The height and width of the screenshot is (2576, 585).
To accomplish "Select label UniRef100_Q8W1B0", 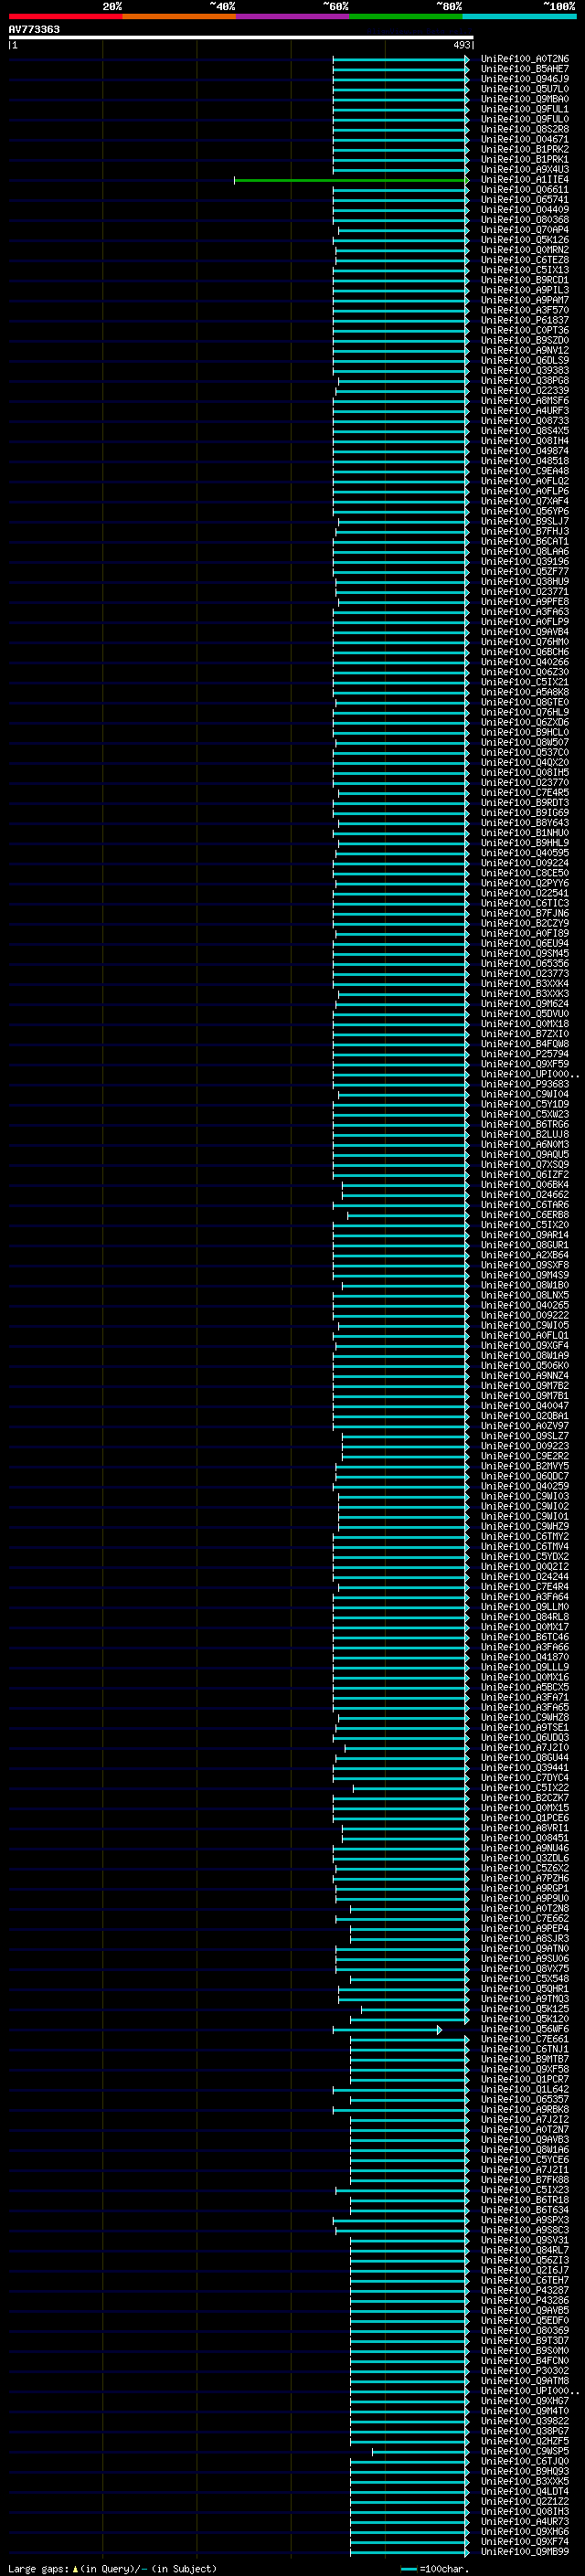I will (x=524, y=1285).
